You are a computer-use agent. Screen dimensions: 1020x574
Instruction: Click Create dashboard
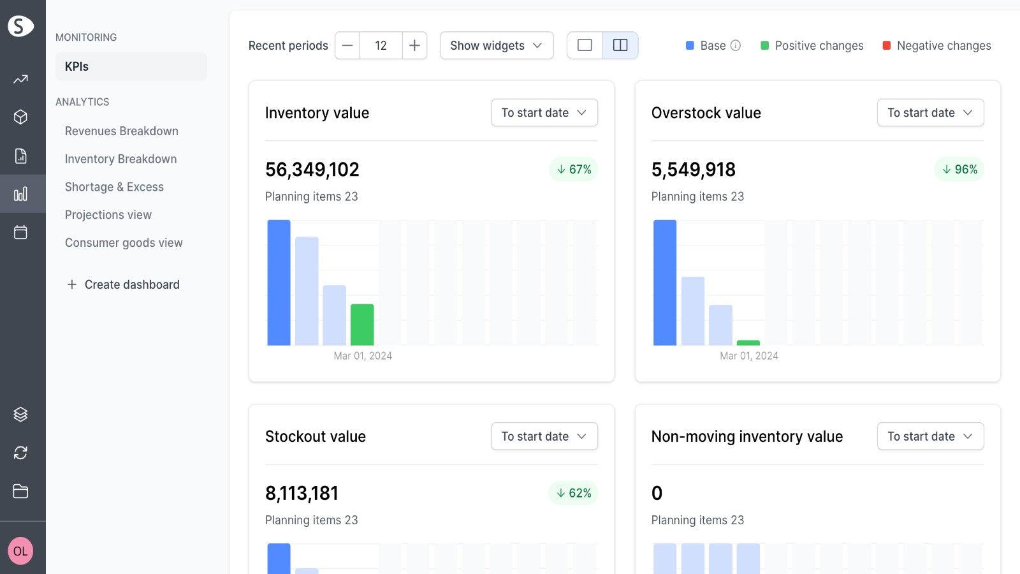[122, 284]
